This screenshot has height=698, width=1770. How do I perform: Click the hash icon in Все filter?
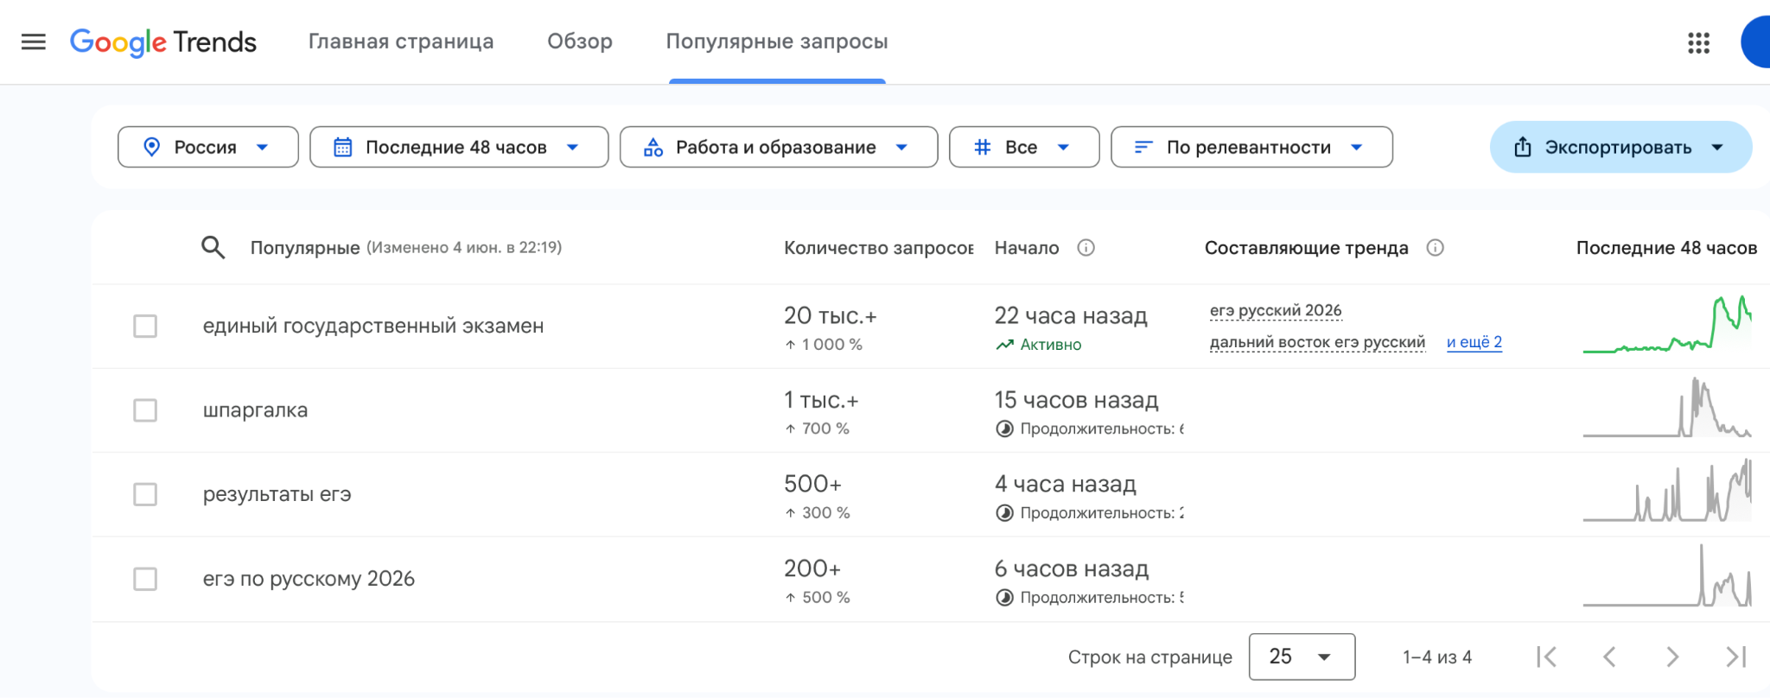coord(982,147)
